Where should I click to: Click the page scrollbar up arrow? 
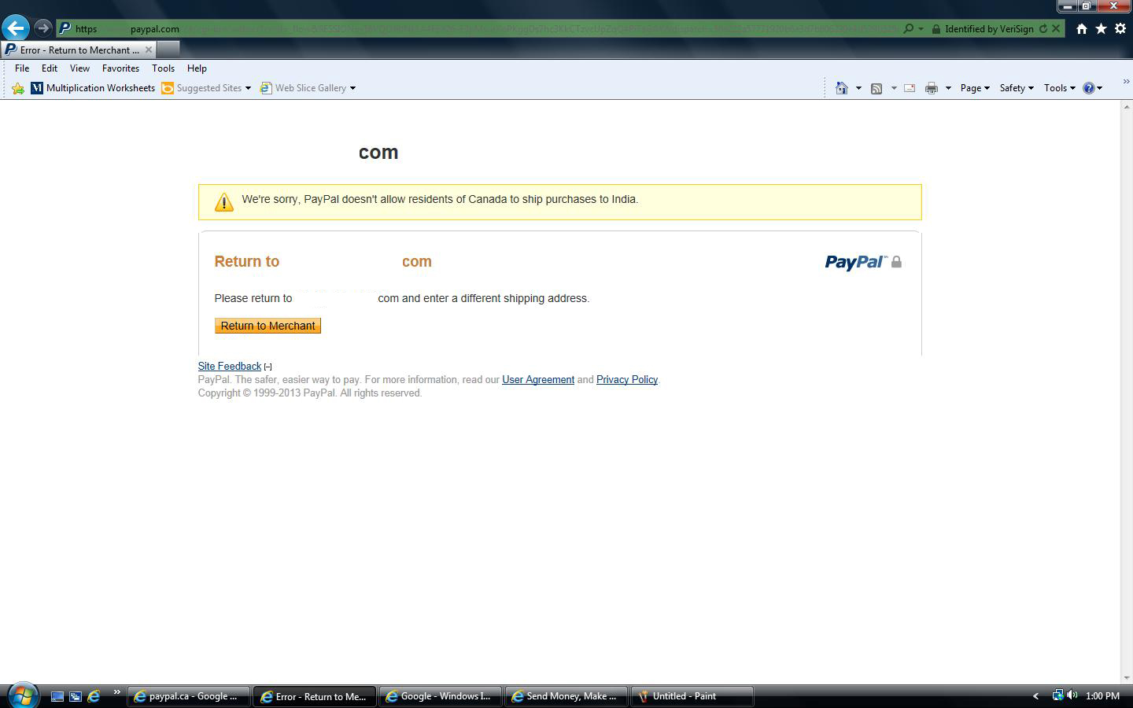pyautogui.click(x=1127, y=106)
